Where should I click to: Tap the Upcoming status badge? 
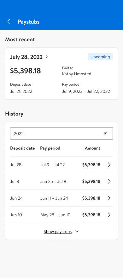[x=100, y=57]
